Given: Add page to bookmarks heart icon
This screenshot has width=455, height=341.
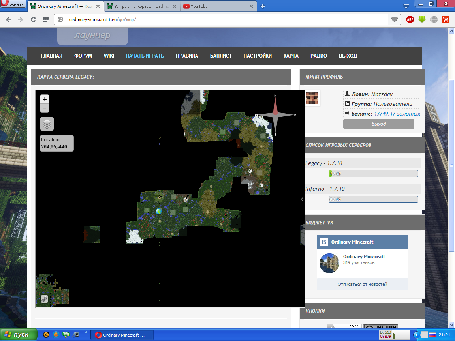Looking at the screenshot, I should tap(394, 19).
